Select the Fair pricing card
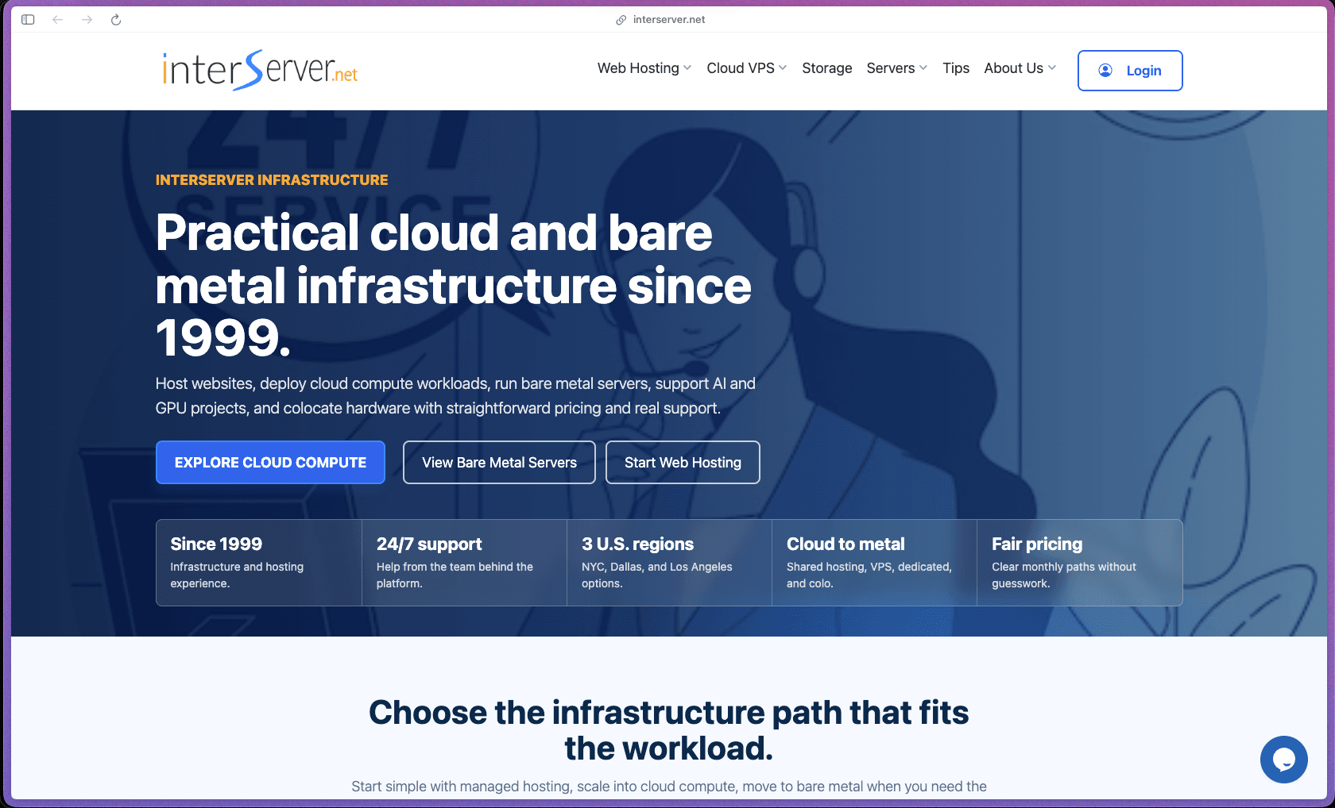The image size is (1335, 808). click(1080, 563)
